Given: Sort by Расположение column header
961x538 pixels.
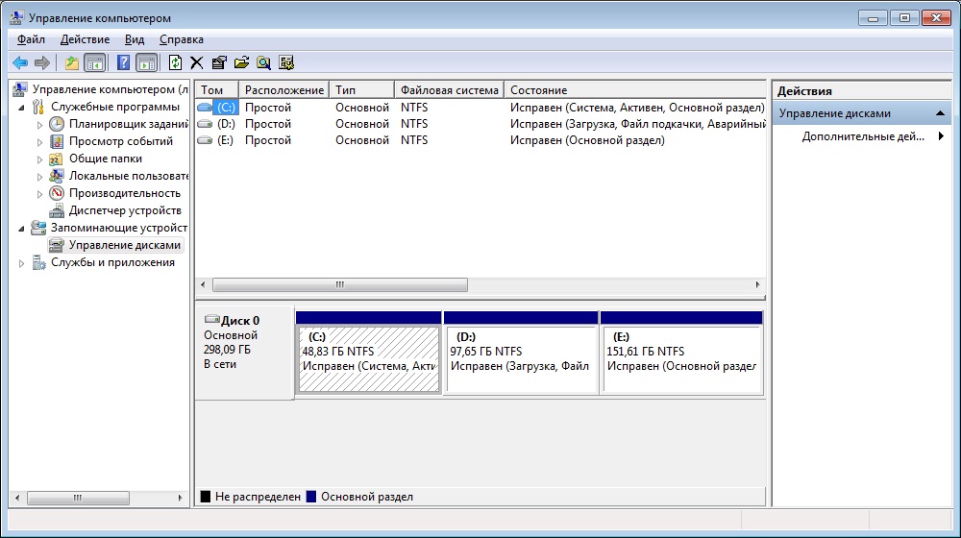Looking at the screenshot, I should pyautogui.click(x=284, y=90).
